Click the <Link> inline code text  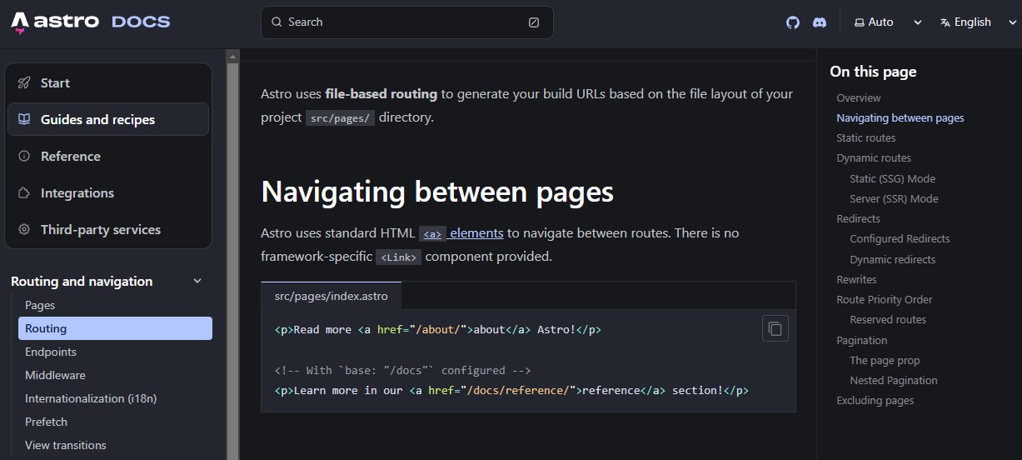pos(398,257)
